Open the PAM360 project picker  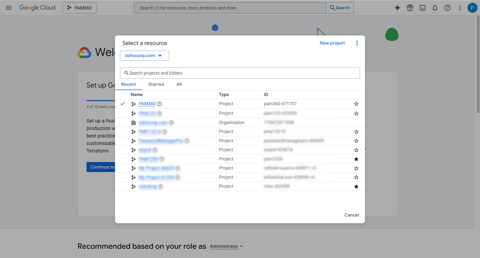[x=79, y=8]
